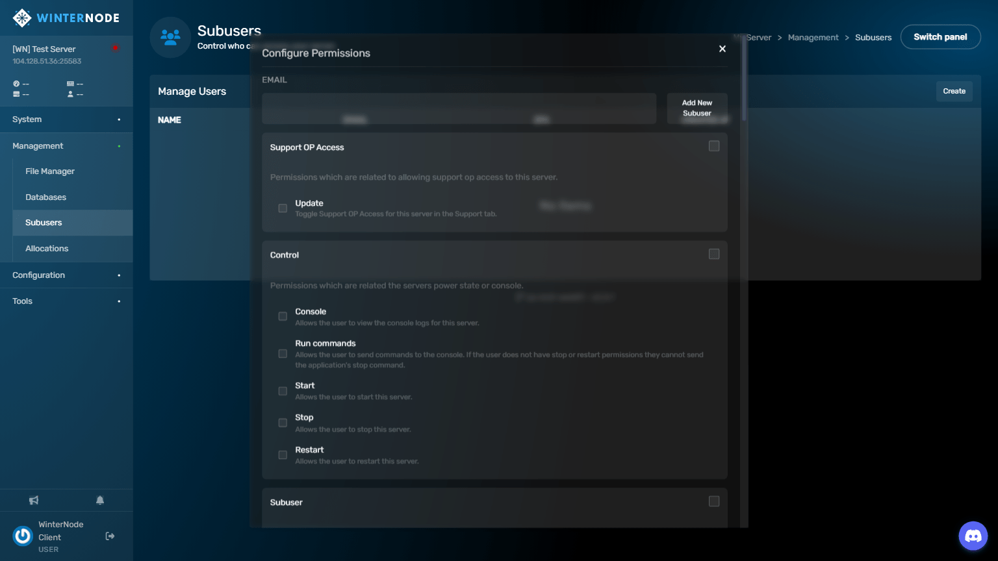The image size is (998, 561).
Task: Click the WinterNode snowflake logo
Action: coord(22,18)
